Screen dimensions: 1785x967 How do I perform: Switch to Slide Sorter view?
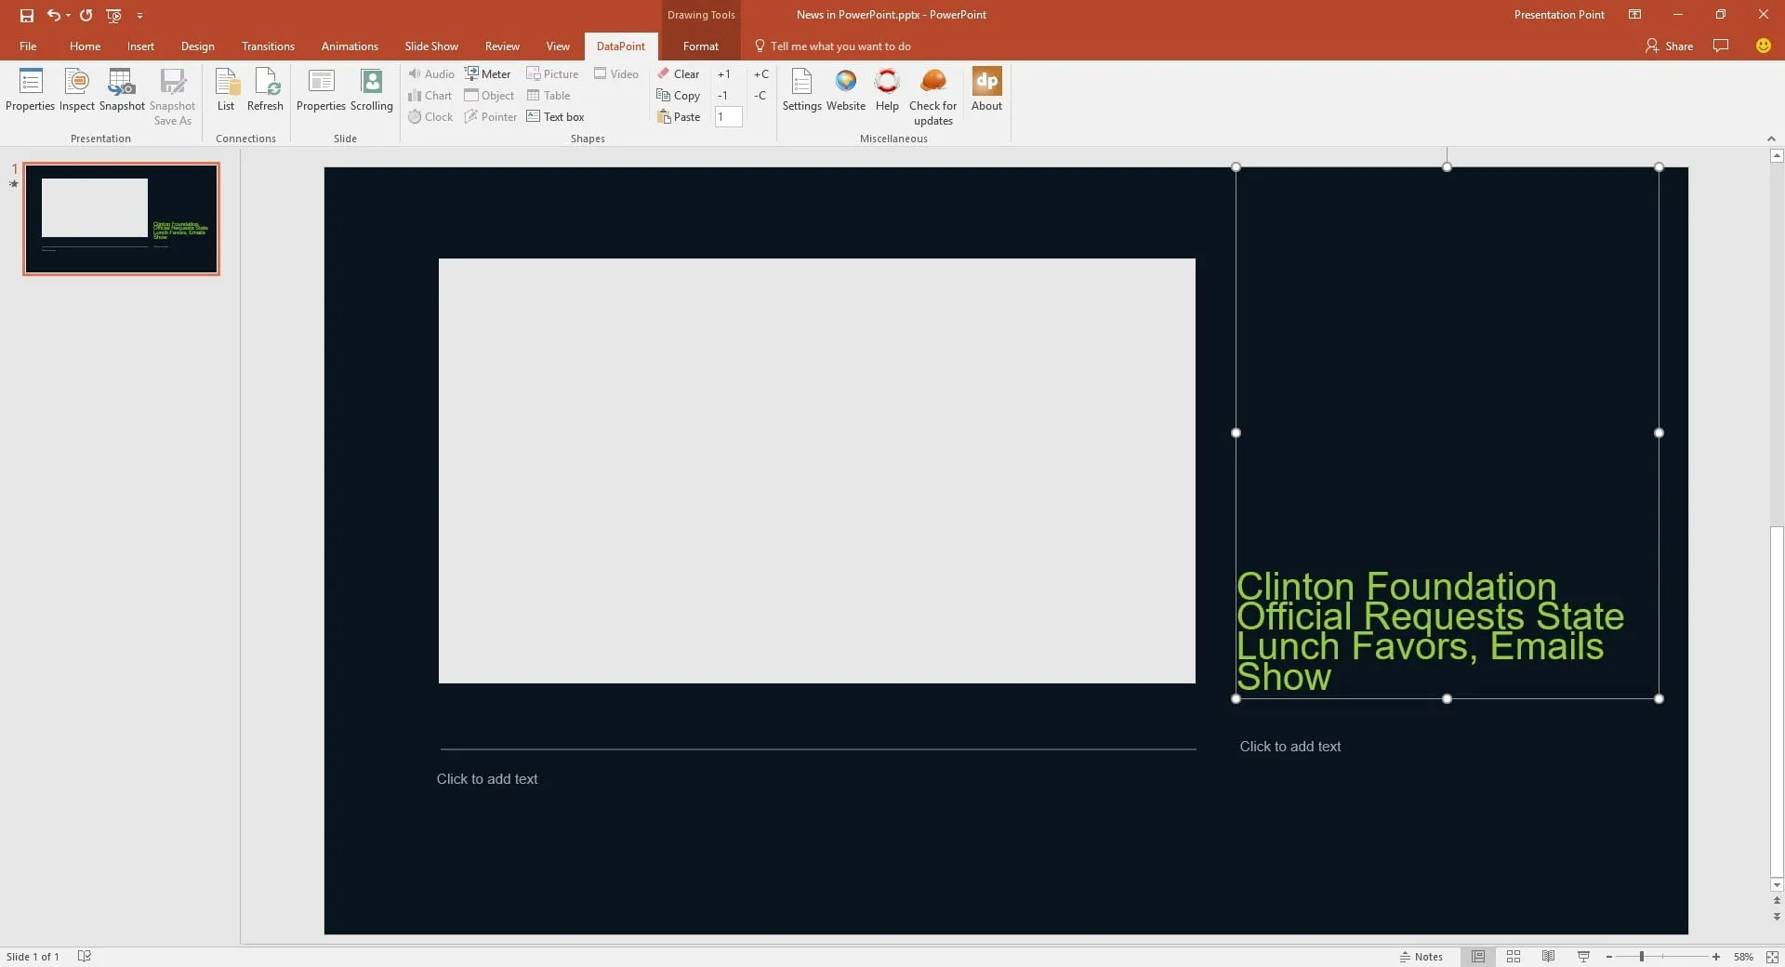coord(1514,957)
